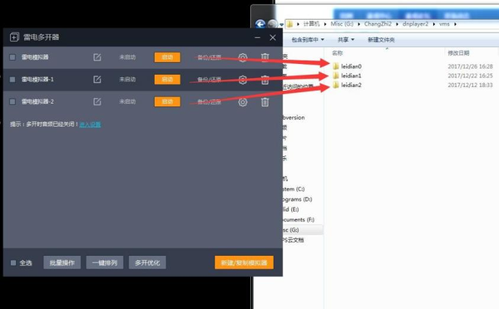The height and width of the screenshot is (309, 499).
Task: Sort by the 修改日期 column header
Action: [458, 53]
